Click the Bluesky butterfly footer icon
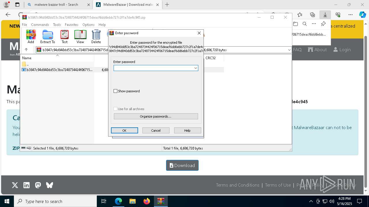 click(x=50, y=185)
